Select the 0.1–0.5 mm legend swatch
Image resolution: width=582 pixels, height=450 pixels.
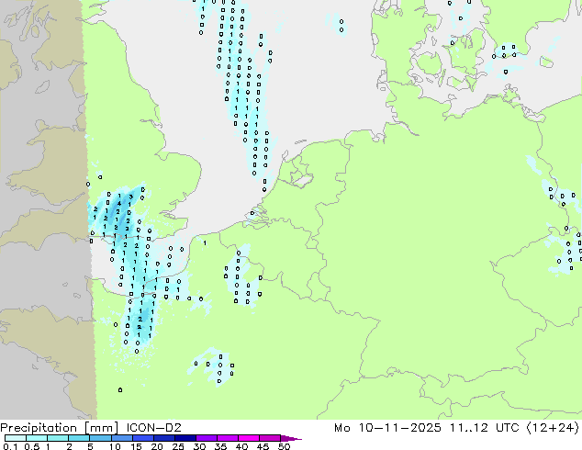pyautogui.click(x=16, y=438)
